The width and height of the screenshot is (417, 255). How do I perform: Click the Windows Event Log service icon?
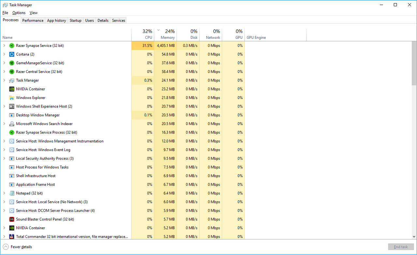tap(12, 150)
